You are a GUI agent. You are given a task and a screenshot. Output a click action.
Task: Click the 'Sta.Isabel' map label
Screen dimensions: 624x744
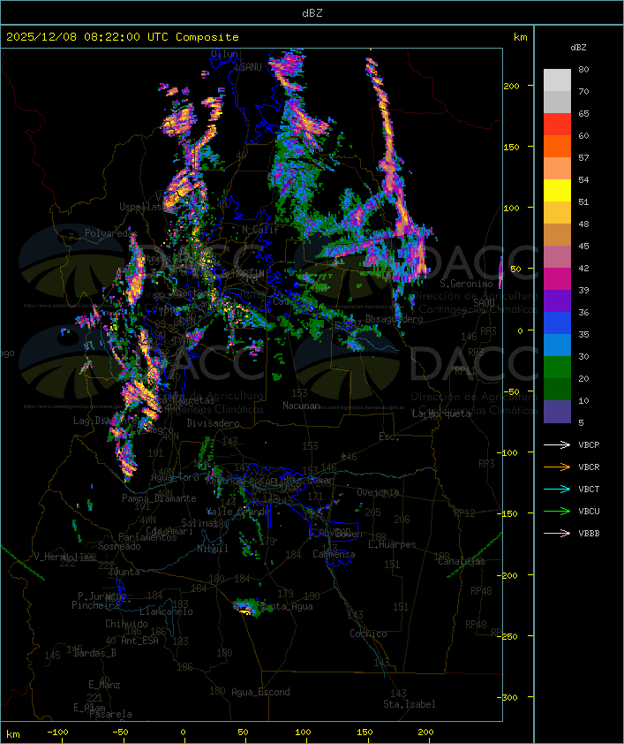(x=410, y=704)
